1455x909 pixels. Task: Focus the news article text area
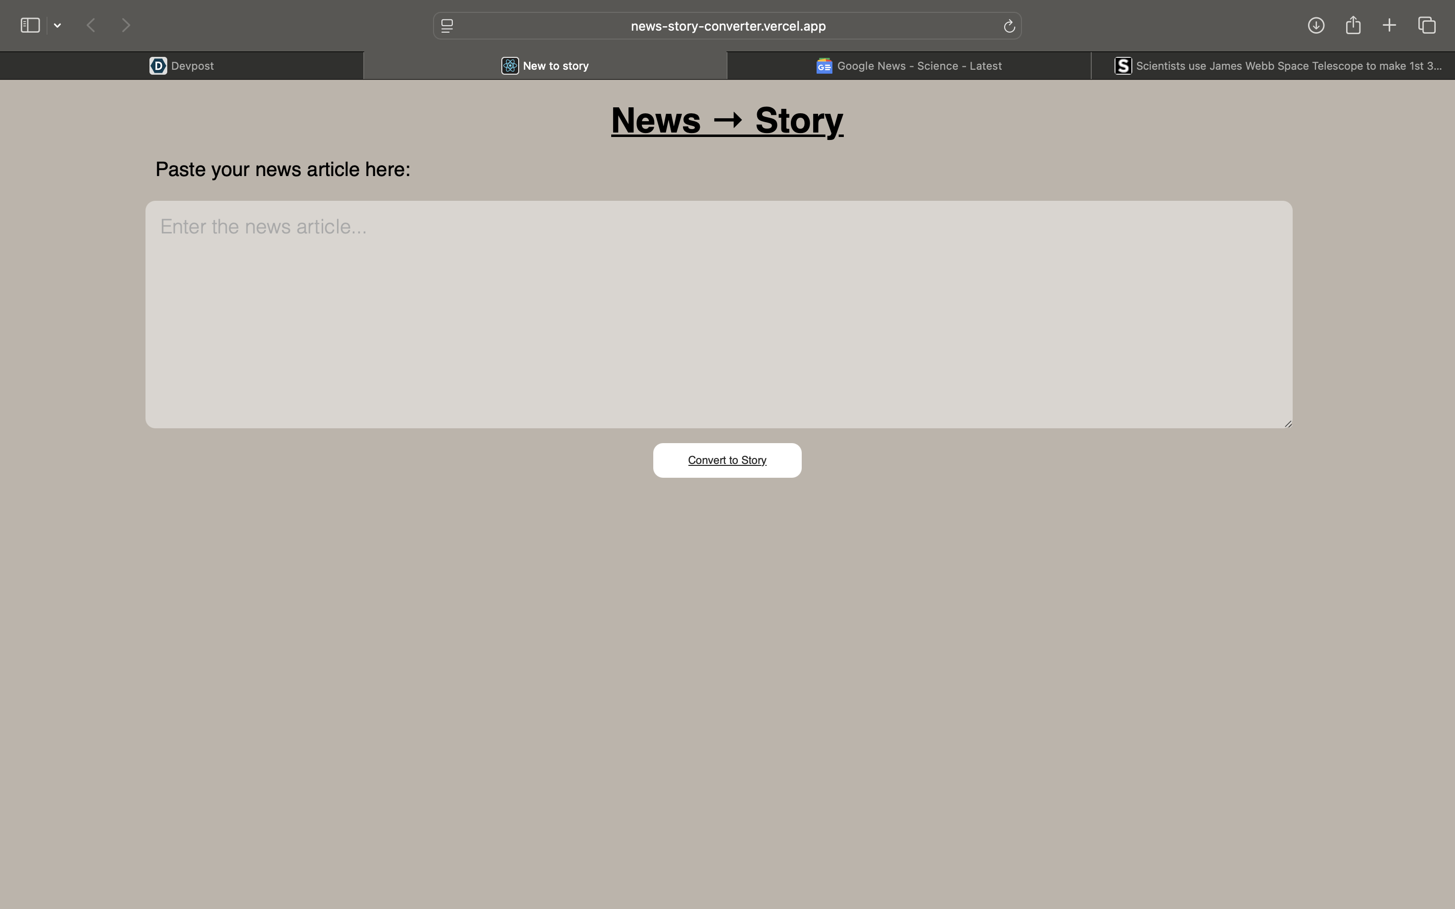pyautogui.click(x=718, y=315)
